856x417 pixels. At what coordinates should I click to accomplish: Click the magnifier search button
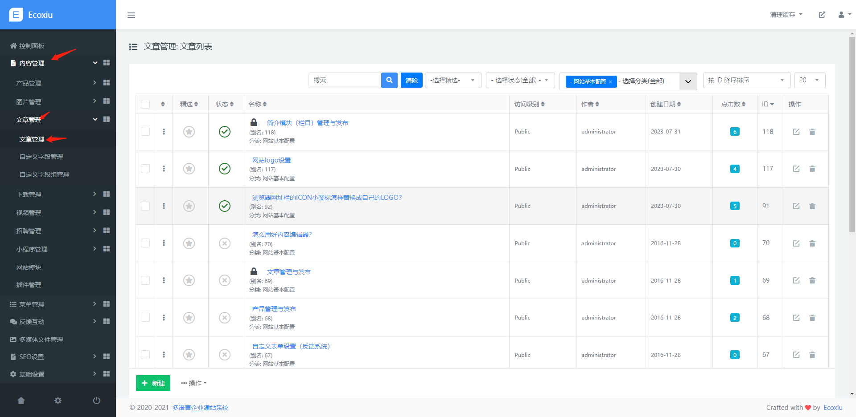(389, 81)
